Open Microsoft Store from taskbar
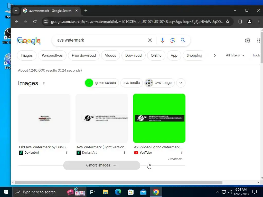The image size is (263, 197). pyautogui.click(x=131, y=192)
